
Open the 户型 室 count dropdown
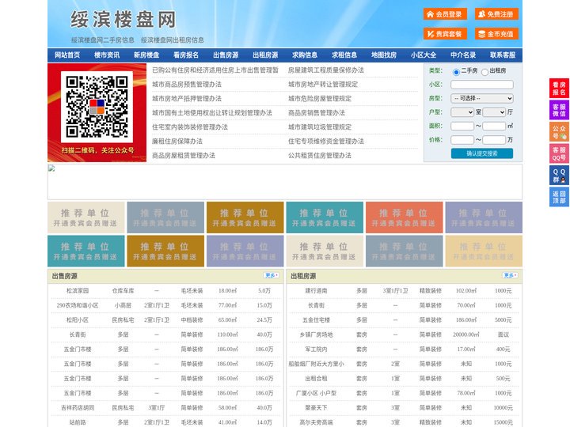click(462, 112)
